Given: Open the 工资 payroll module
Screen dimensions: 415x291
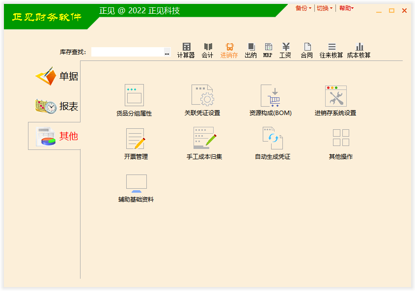Looking at the screenshot, I should [285, 50].
